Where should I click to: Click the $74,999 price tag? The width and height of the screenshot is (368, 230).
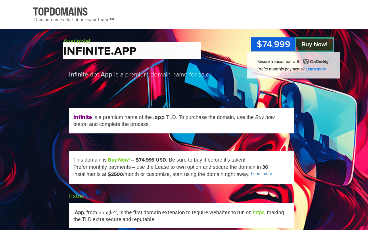click(273, 45)
